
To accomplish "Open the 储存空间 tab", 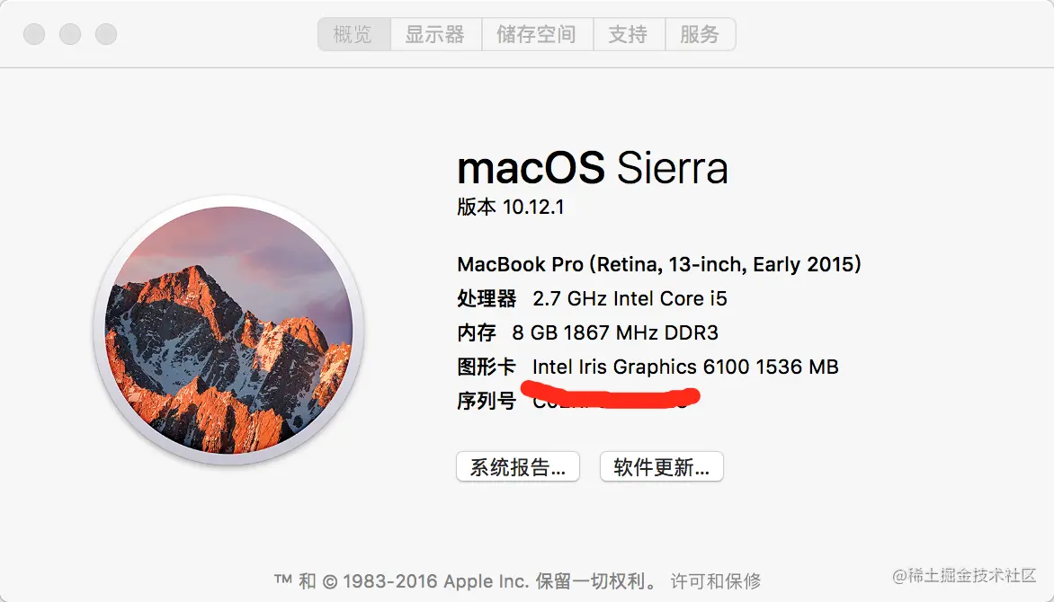I will pyautogui.click(x=537, y=34).
